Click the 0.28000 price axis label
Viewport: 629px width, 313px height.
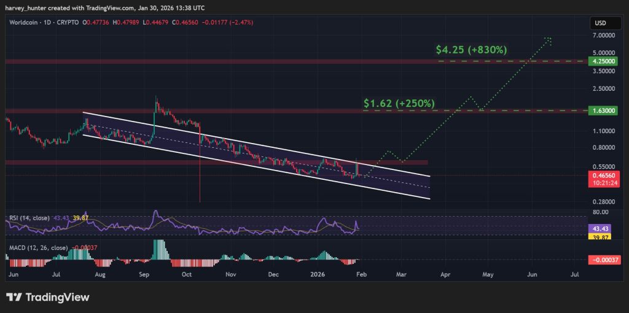603,202
